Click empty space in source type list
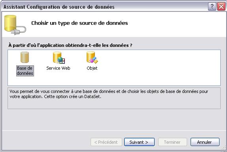 coord(159,68)
